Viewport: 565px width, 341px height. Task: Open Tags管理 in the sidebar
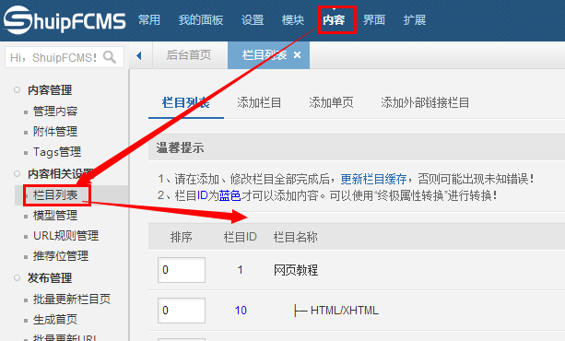(x=57, y=152)
